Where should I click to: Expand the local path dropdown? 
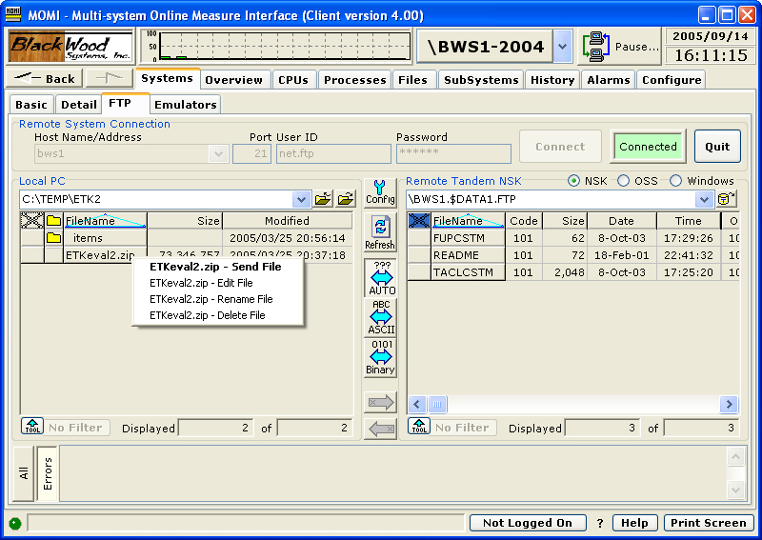point(301,199)
